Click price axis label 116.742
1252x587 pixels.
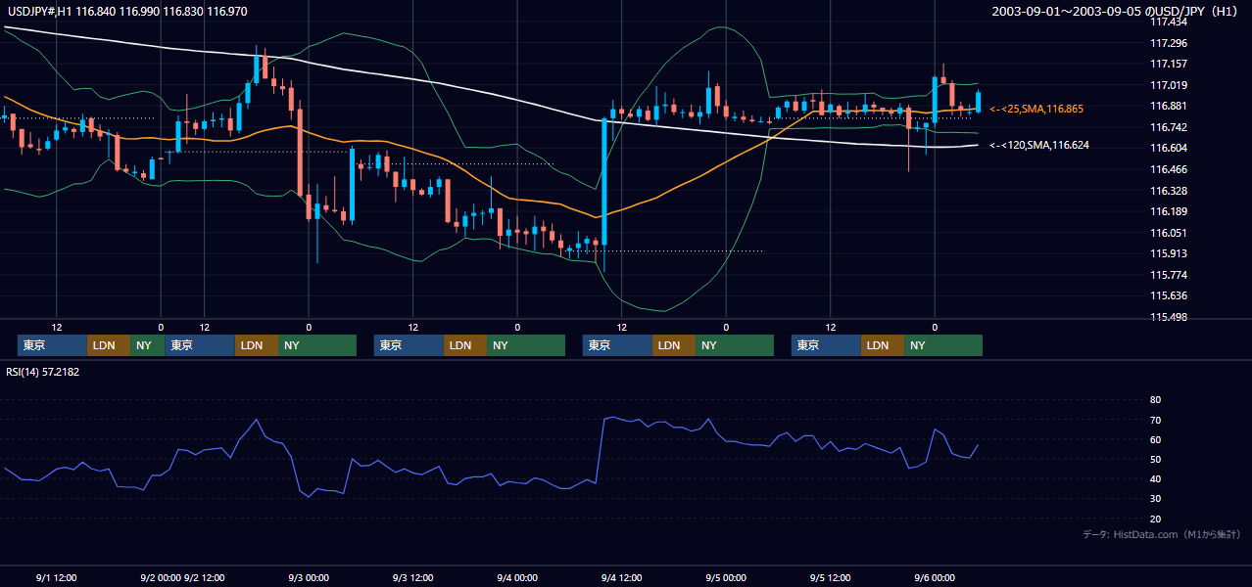pos(1168,127)
